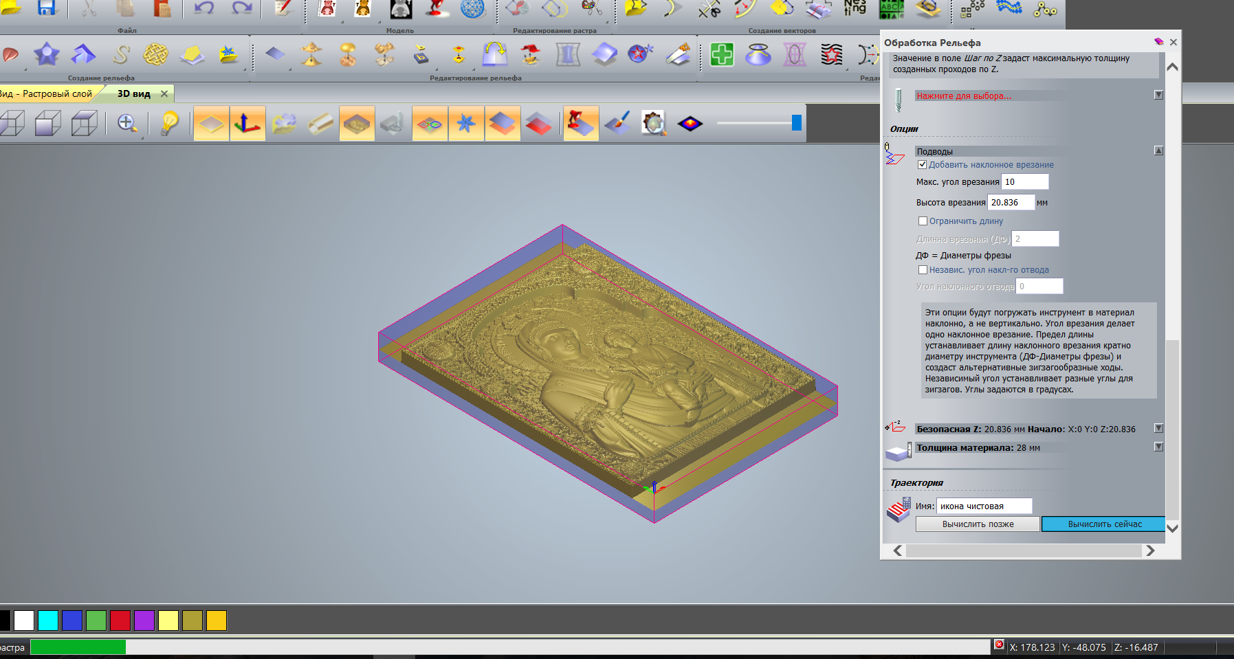
Task: Select the blue star relief shape tool
Action: (47, 54)
